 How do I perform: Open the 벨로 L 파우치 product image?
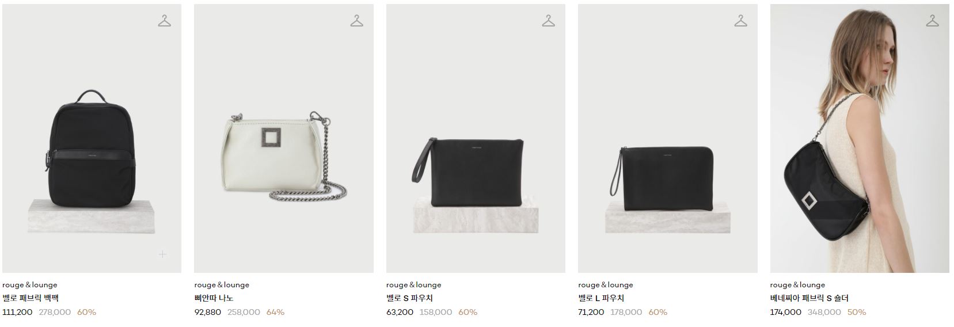[667, 138]
